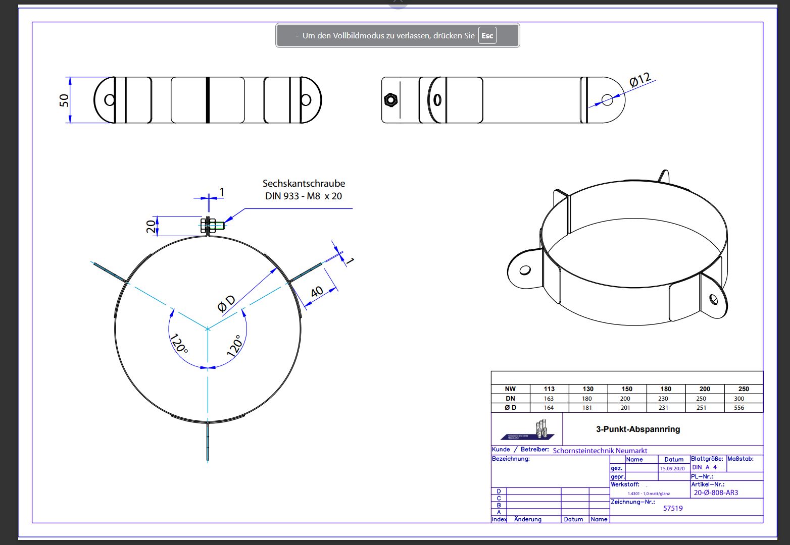Click the Ø D value 556 in the table
This screenshot has height=545, width=790.
point(739,408)
